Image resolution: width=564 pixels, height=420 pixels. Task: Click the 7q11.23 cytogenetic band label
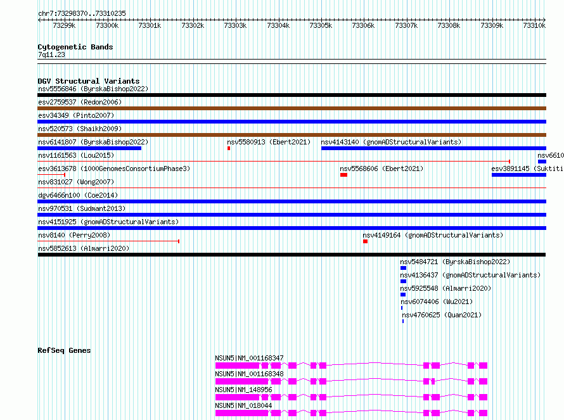(x=51, y=54)
